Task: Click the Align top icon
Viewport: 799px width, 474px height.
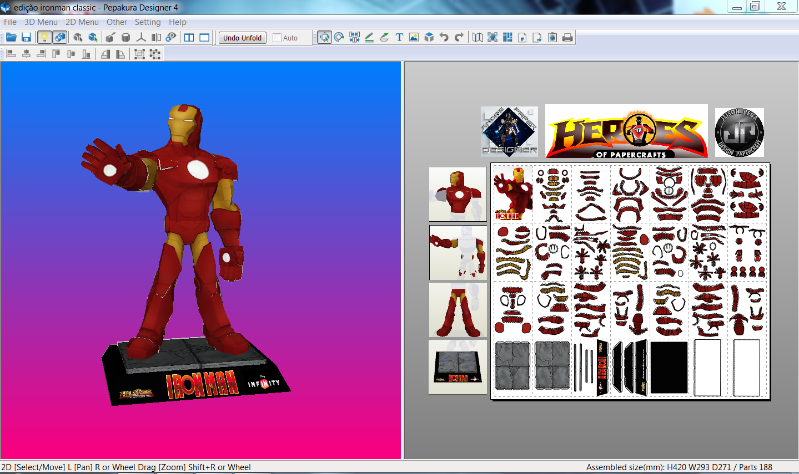Action: click(56, 54)
